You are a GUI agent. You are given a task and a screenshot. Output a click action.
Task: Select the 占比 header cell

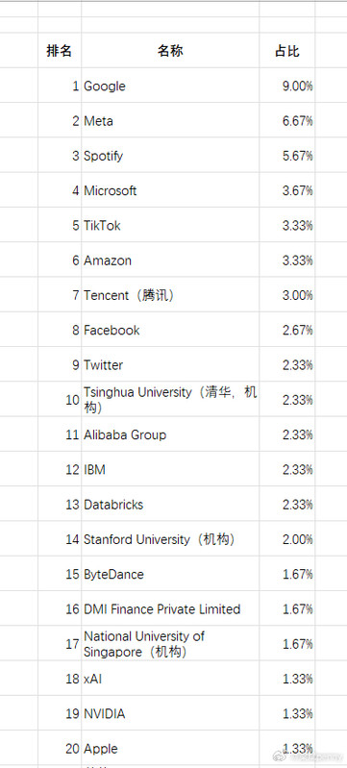click(286, 50)
